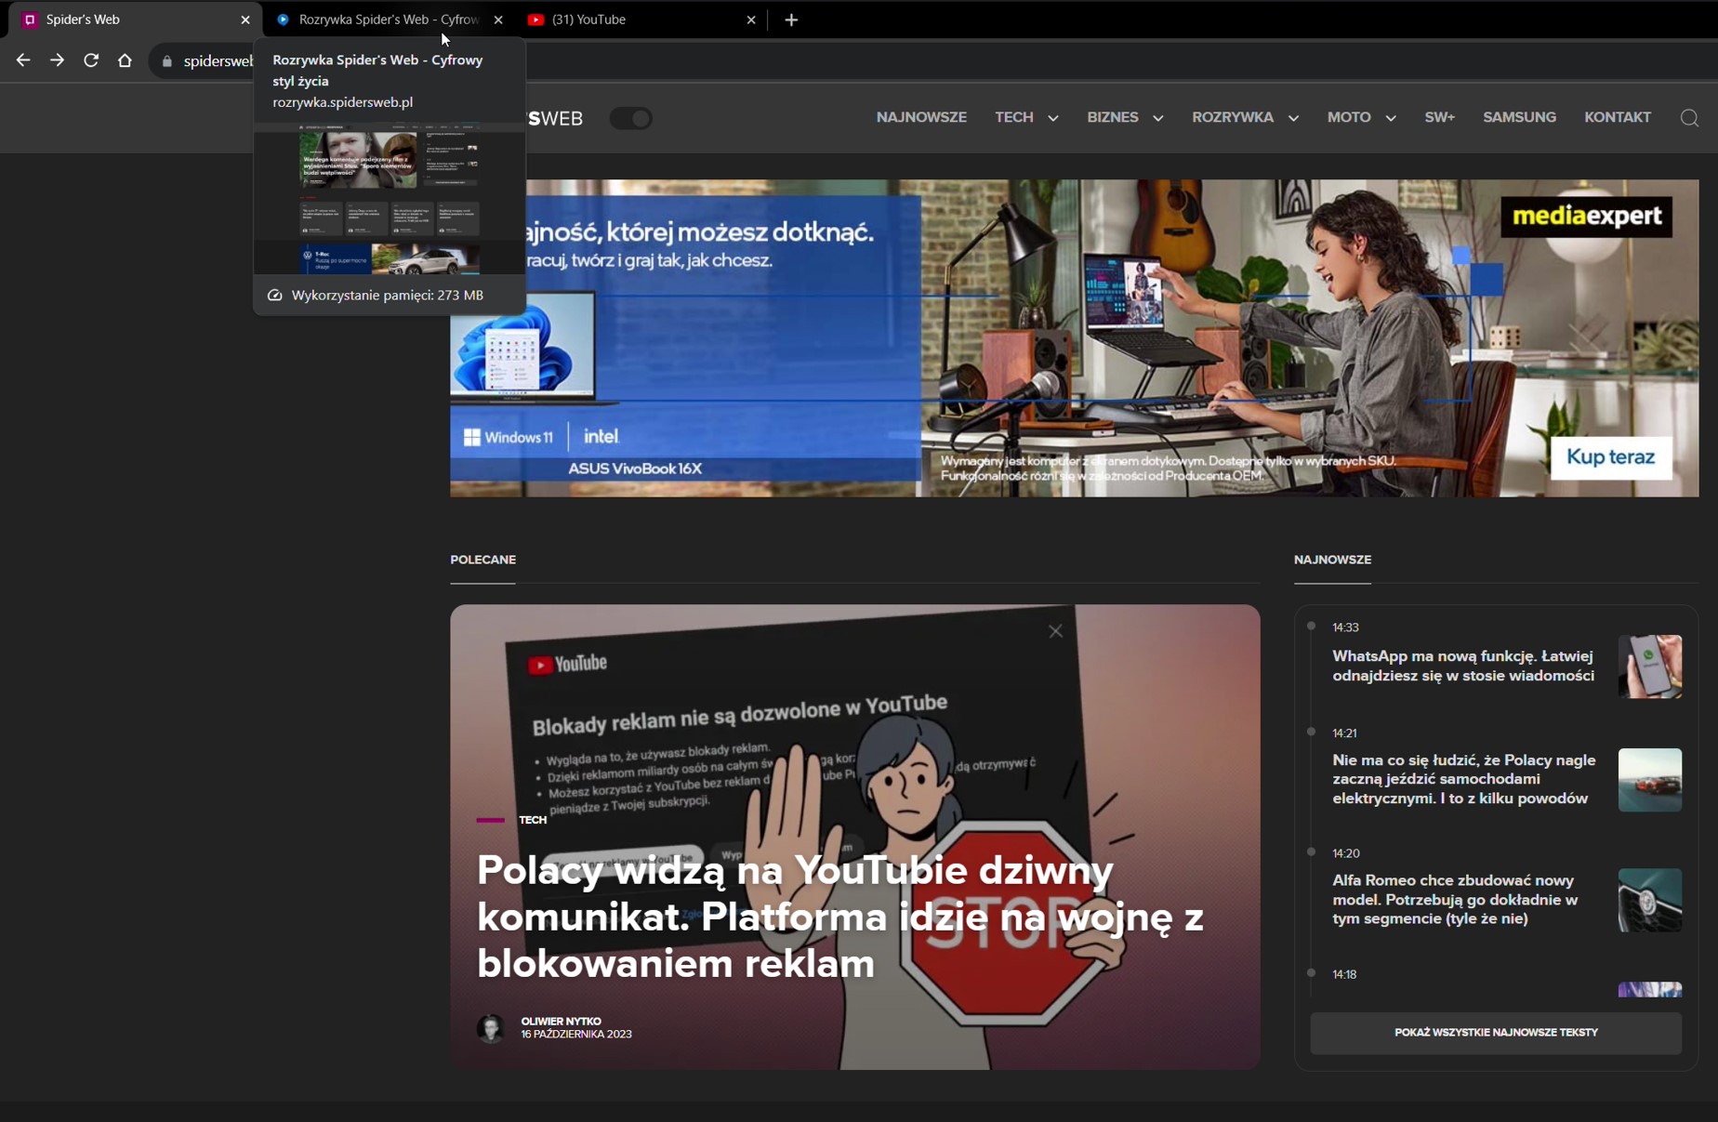Open author Oliwier Nytko's profile link
This screenshot has height=1122, width=1718.
561,1021
